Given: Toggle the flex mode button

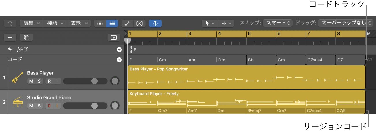Looking at the screenshot, I should pos(139,23).
